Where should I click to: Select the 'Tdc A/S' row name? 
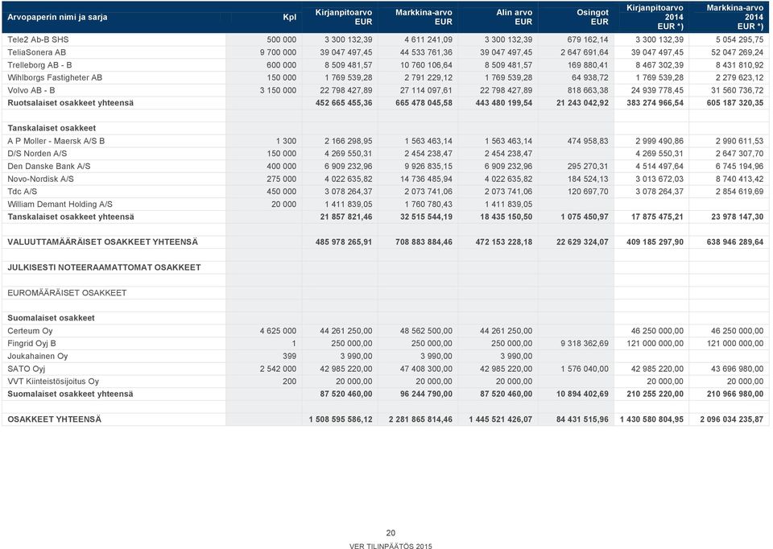click(x=23, y=192)
